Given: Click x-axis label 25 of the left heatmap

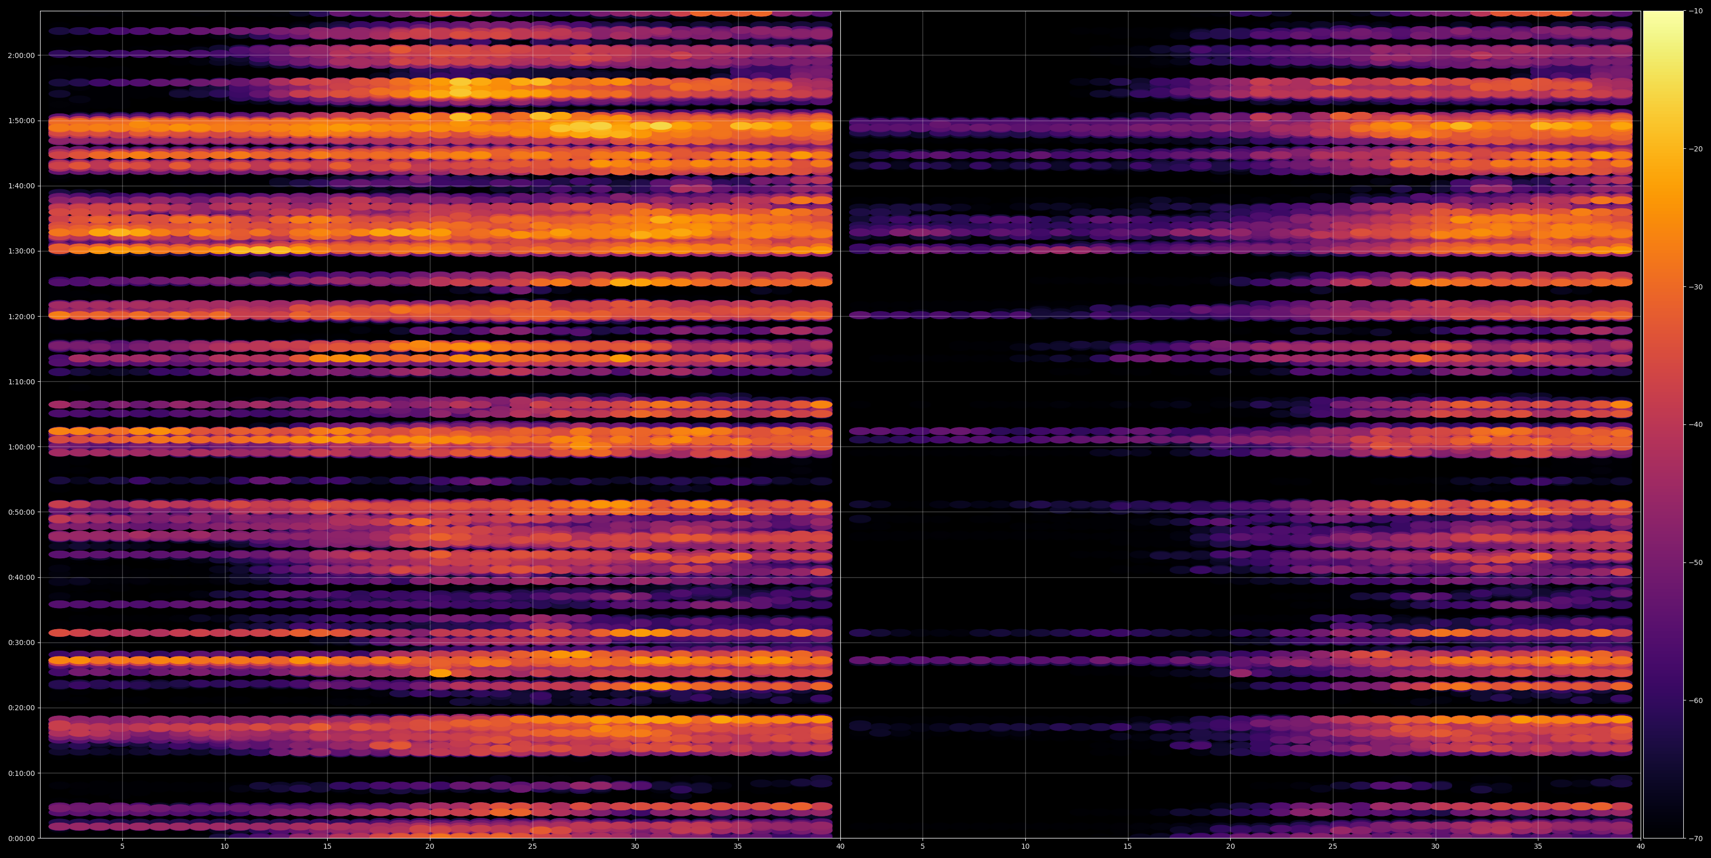Looking at the screenshot, I should click(x=533, y=847).
